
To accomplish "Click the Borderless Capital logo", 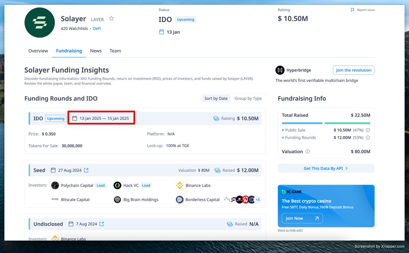I will (180, 200).
